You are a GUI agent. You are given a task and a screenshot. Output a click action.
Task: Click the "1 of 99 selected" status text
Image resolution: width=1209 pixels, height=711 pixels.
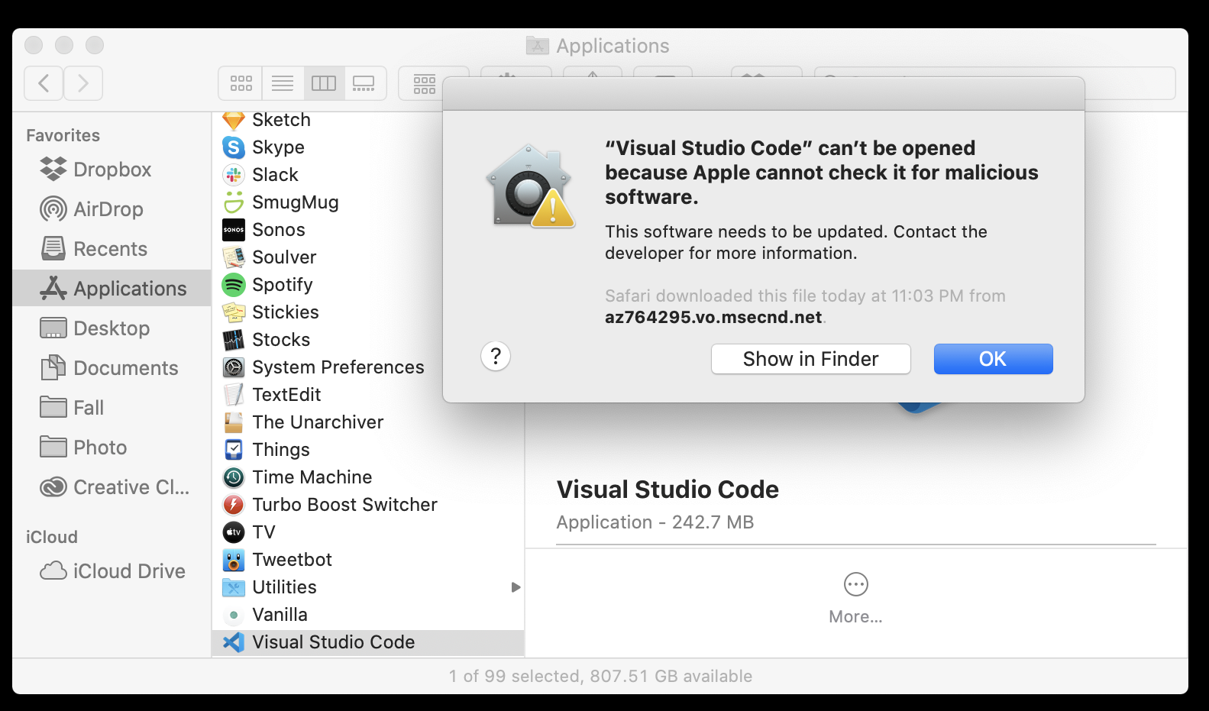pos(515,676)
